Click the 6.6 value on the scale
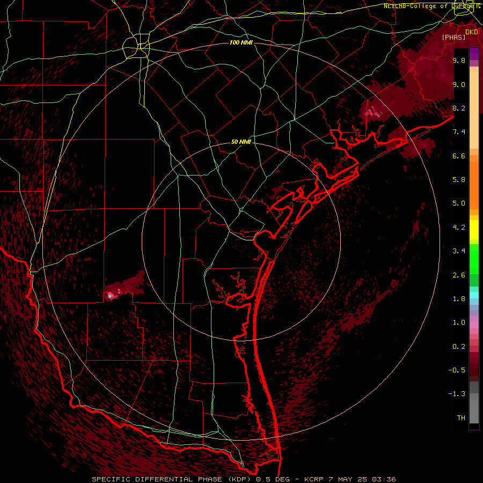 coord(459,156)
